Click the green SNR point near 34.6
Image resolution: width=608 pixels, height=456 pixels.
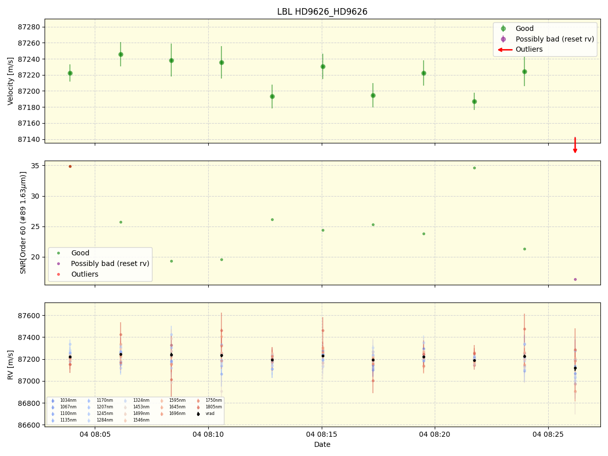474,168
